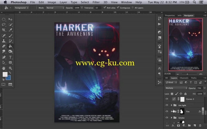Open the layer Opacity 74% dropdown
Screen dimensions: 207x129
pyautogui.click(x=205, y=88)
